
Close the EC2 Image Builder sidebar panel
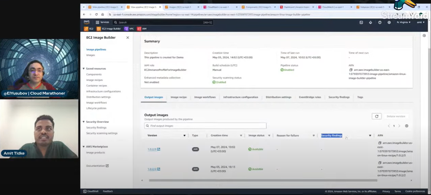click(127, 37)
